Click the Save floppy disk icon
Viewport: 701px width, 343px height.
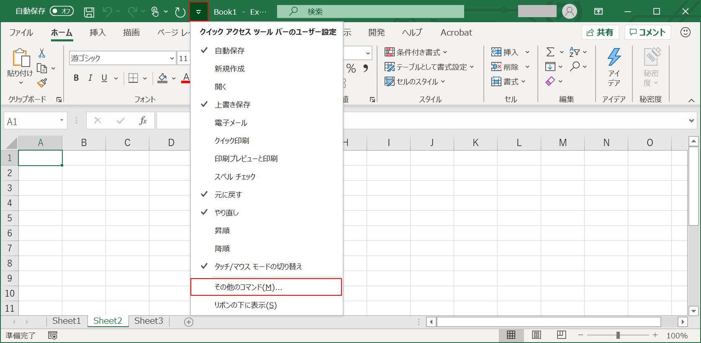89,12
